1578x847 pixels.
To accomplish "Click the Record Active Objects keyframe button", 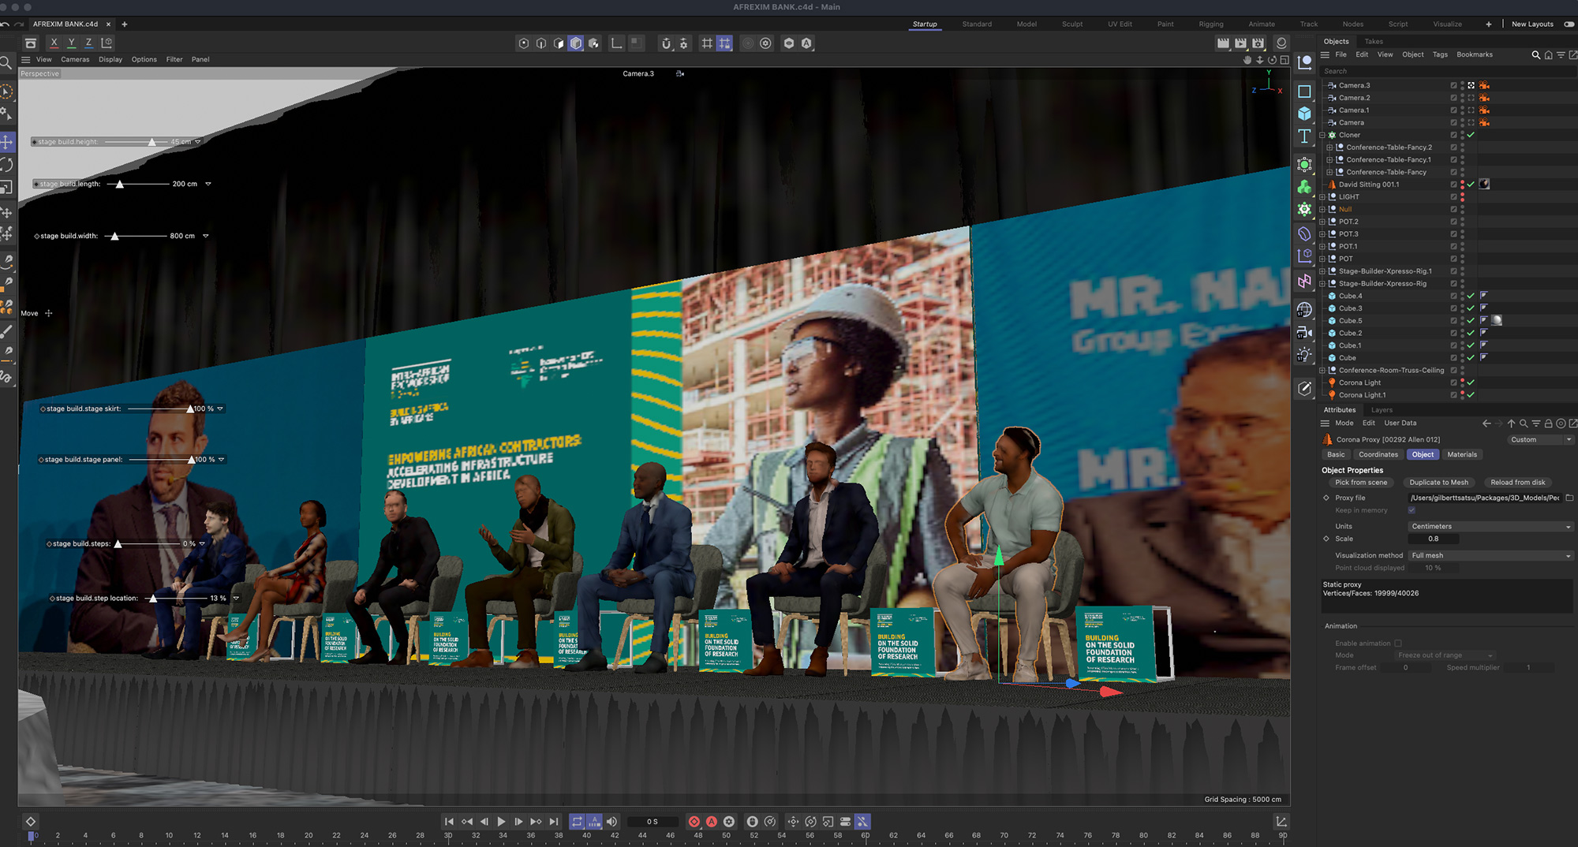I will [694, 822].
